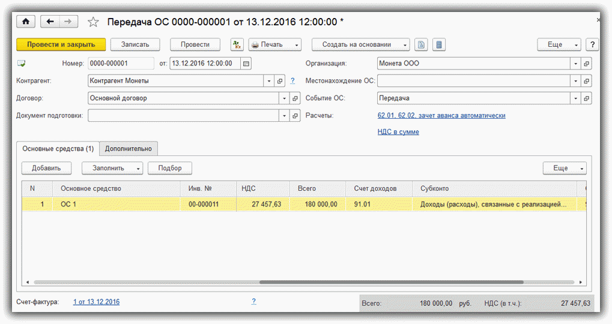Expand the Событие ОС dropdown
The image size is (612, 324).
coord(576,98)
